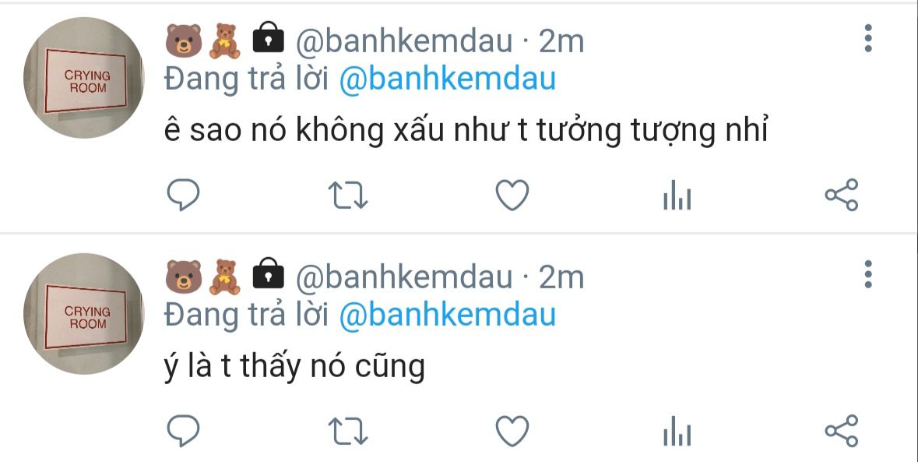Open more options menu of second tweet
The width and height of the screenshot is (918, 462).
(x=868, y=274)
